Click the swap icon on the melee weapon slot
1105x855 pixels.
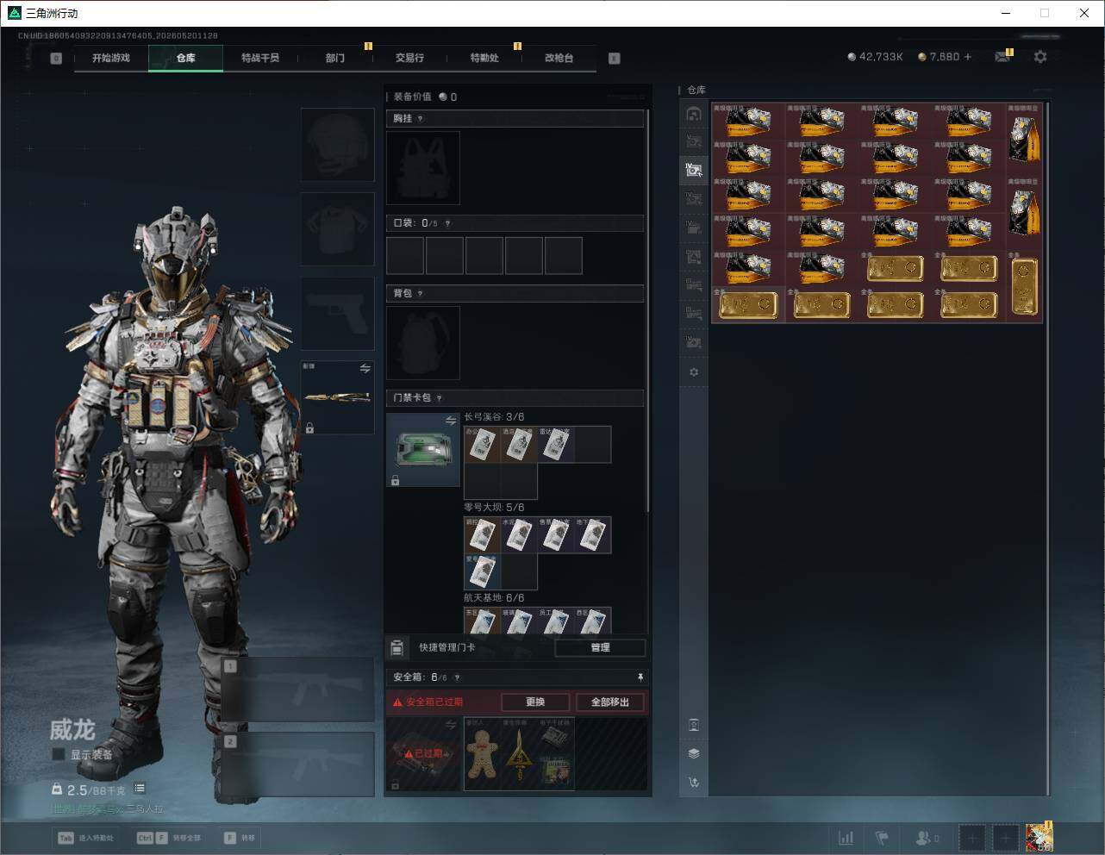[x=365, y=369]
